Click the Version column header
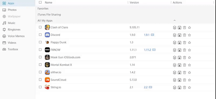Screen dimensions: 216x99 click(x=134, y=2)
